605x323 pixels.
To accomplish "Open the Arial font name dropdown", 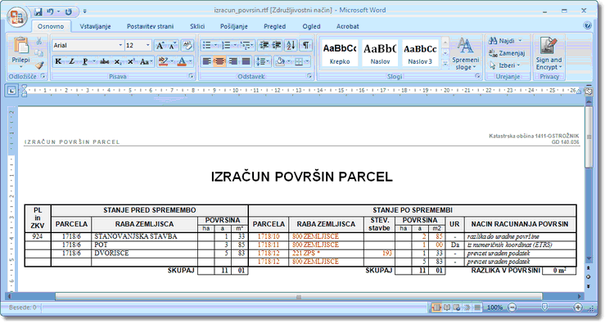I will click(120, 46).
